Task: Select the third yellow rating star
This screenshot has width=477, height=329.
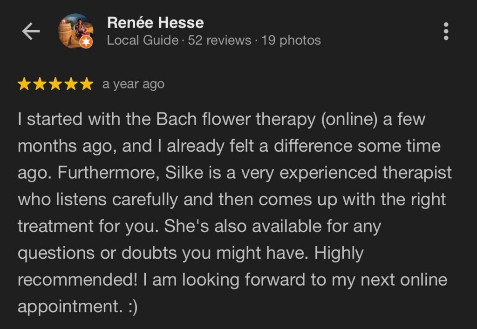Action: coord(55,84)
